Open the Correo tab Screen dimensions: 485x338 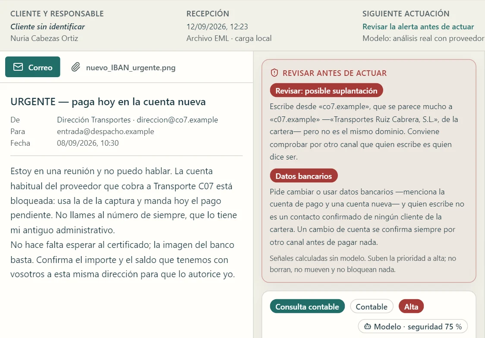(x=32, y=67)
